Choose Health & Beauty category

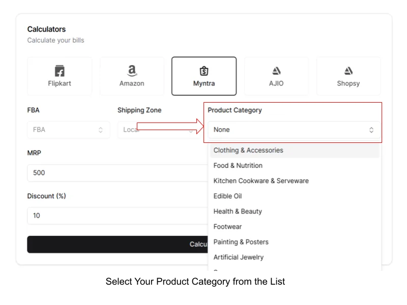point(295,211)
